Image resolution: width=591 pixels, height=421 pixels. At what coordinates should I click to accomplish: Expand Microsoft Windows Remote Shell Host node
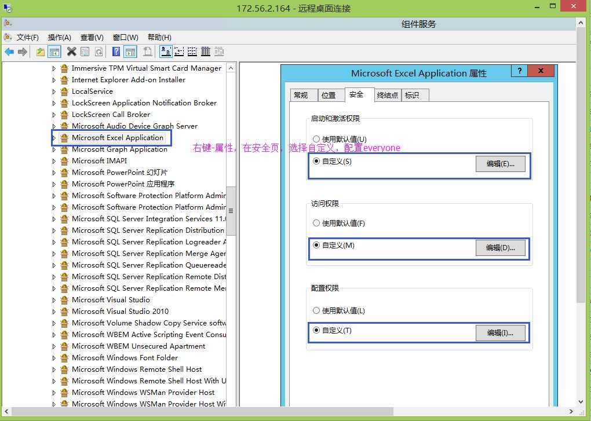[x=54, y=370]
